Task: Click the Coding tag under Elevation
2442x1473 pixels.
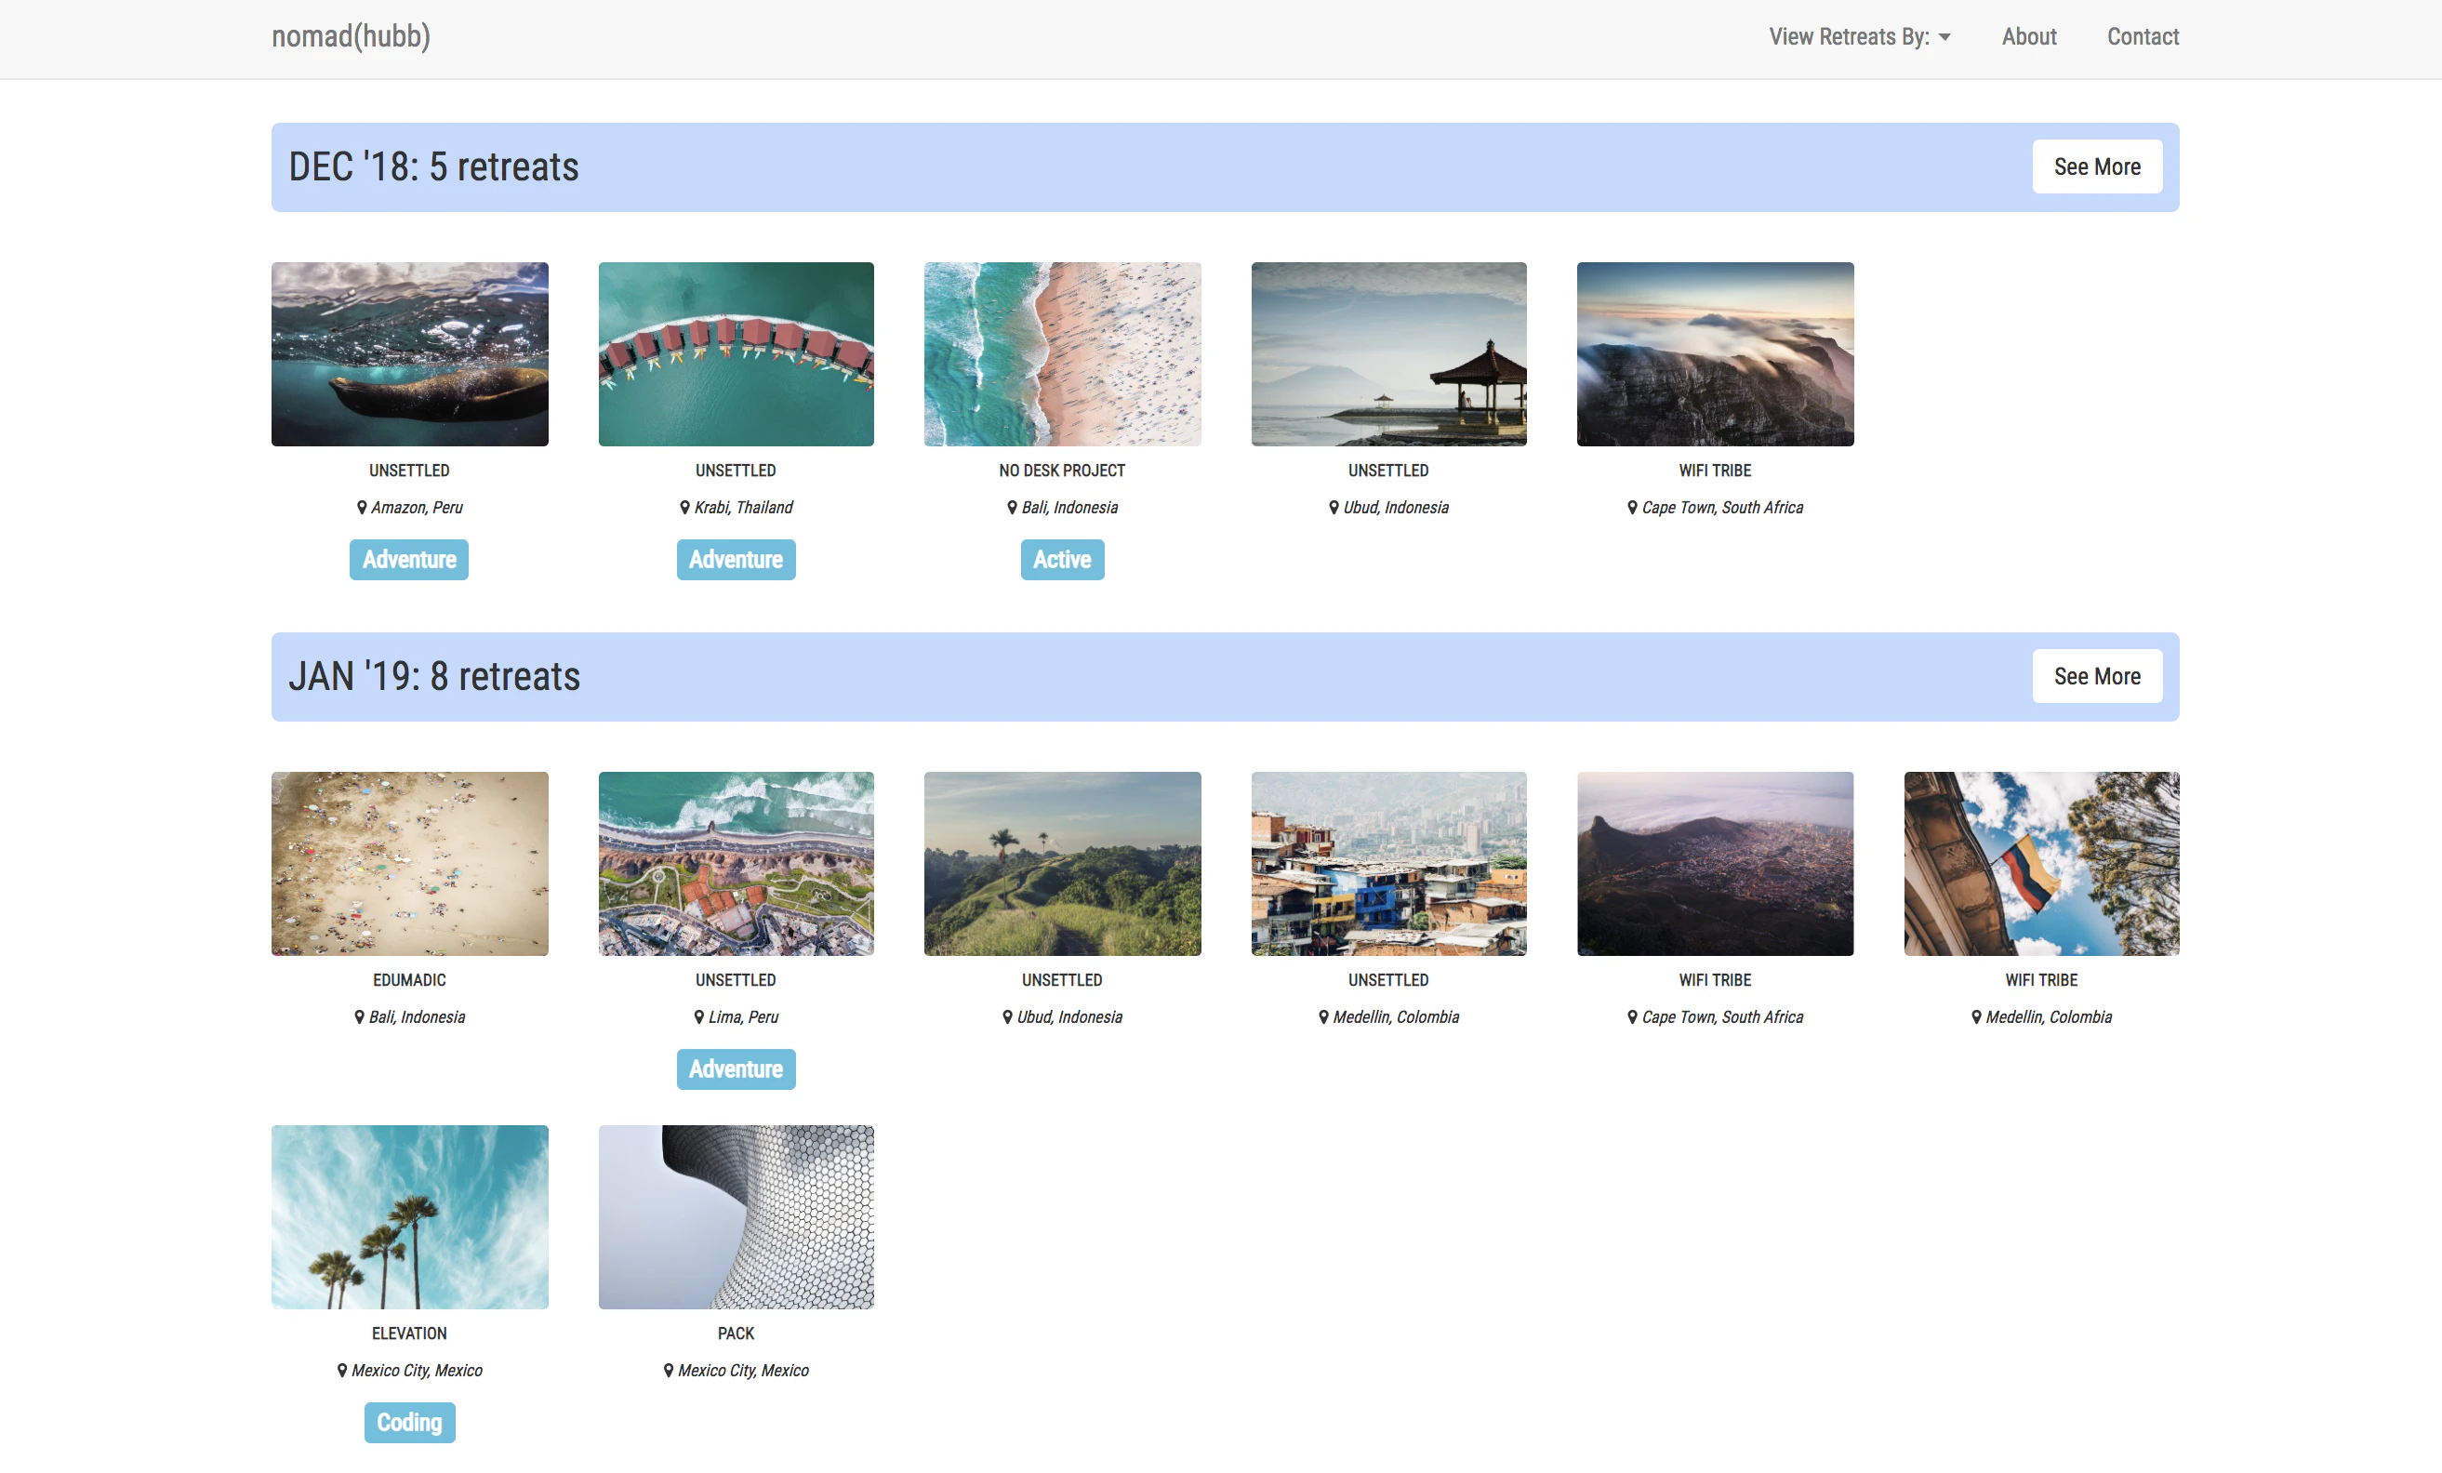Action: click(408, 1423)
